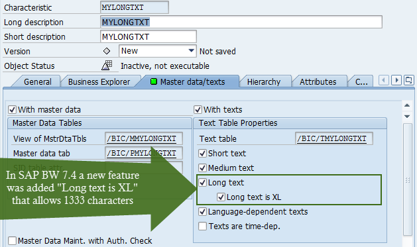Uncheck the Medium text checkbox
This screenshot has width=417, height=247.
tap(203, 168)
